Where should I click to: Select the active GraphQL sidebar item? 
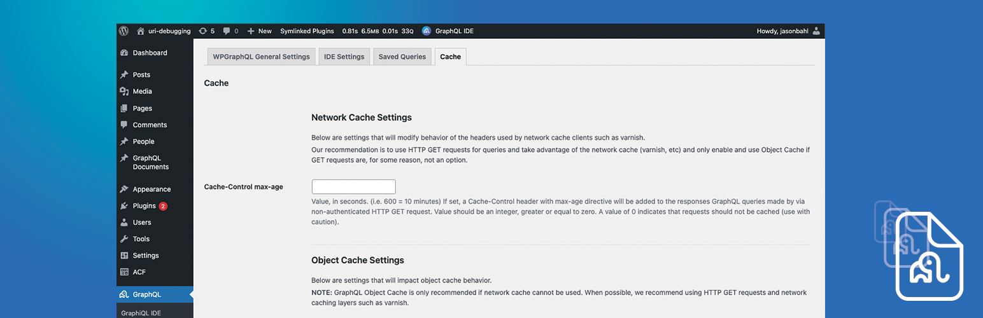(x=155, y=294)
